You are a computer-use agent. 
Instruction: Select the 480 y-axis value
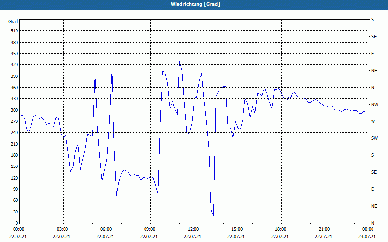point(15,43)
